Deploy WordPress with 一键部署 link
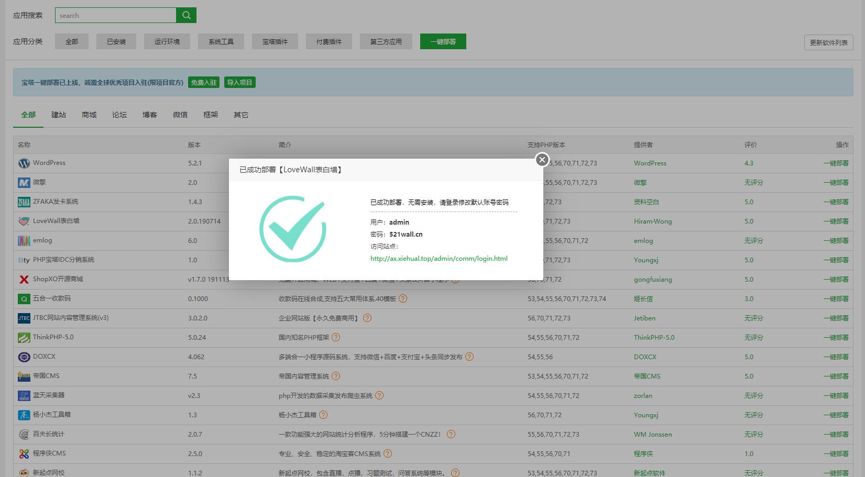The image size is (865, 477). (836, 163)
